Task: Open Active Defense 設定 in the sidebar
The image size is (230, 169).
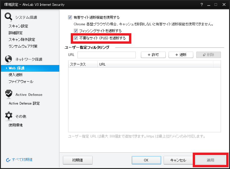Action: pyautogui.click(x=24, y=103)
